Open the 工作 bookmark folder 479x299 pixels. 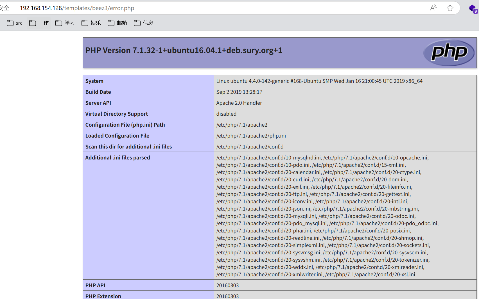39,23
